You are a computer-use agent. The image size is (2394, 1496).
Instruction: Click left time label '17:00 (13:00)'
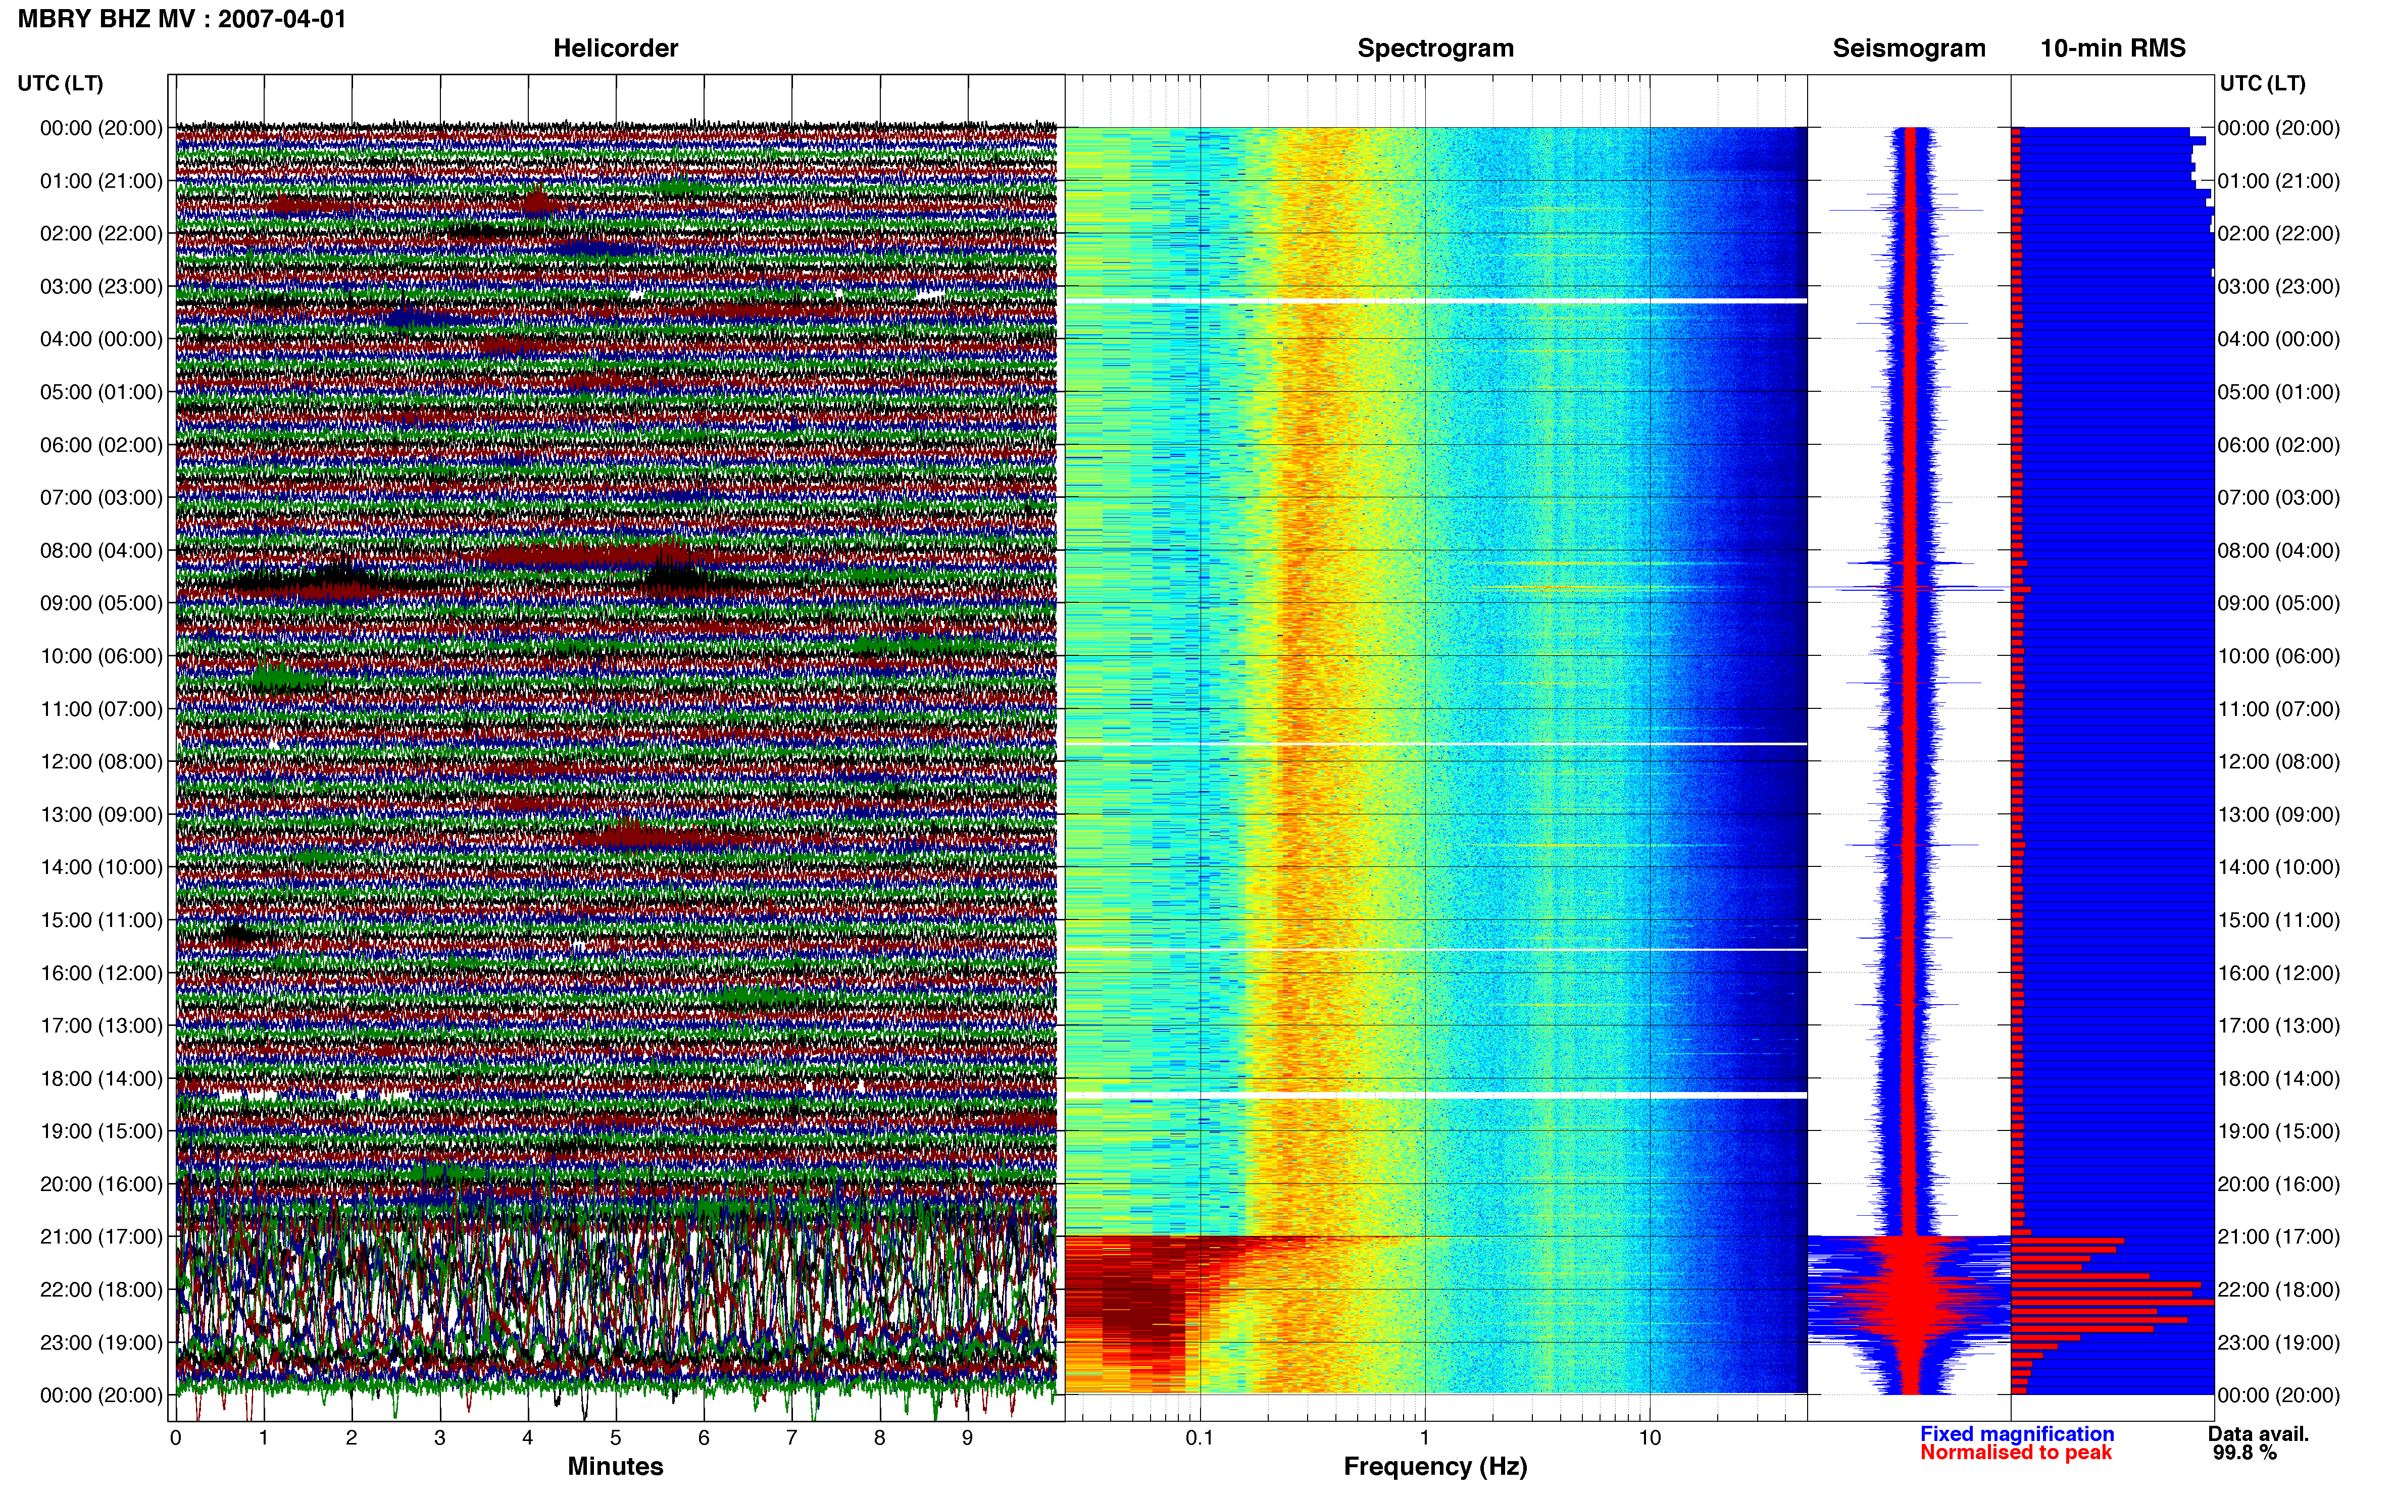point(101,1026)
